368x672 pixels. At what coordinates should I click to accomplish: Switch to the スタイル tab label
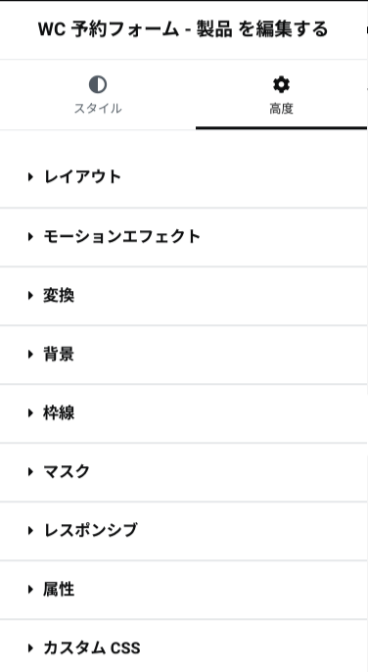(x=98, y=109)
